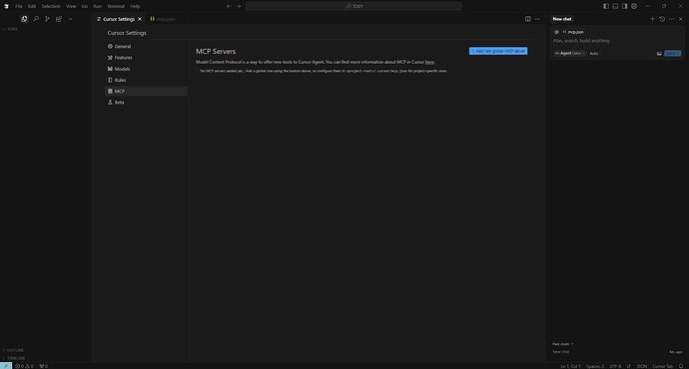This screenshot has height=369, width=689.
Task: Toggle the AI pane layout icon
Action: coord(624,6)
